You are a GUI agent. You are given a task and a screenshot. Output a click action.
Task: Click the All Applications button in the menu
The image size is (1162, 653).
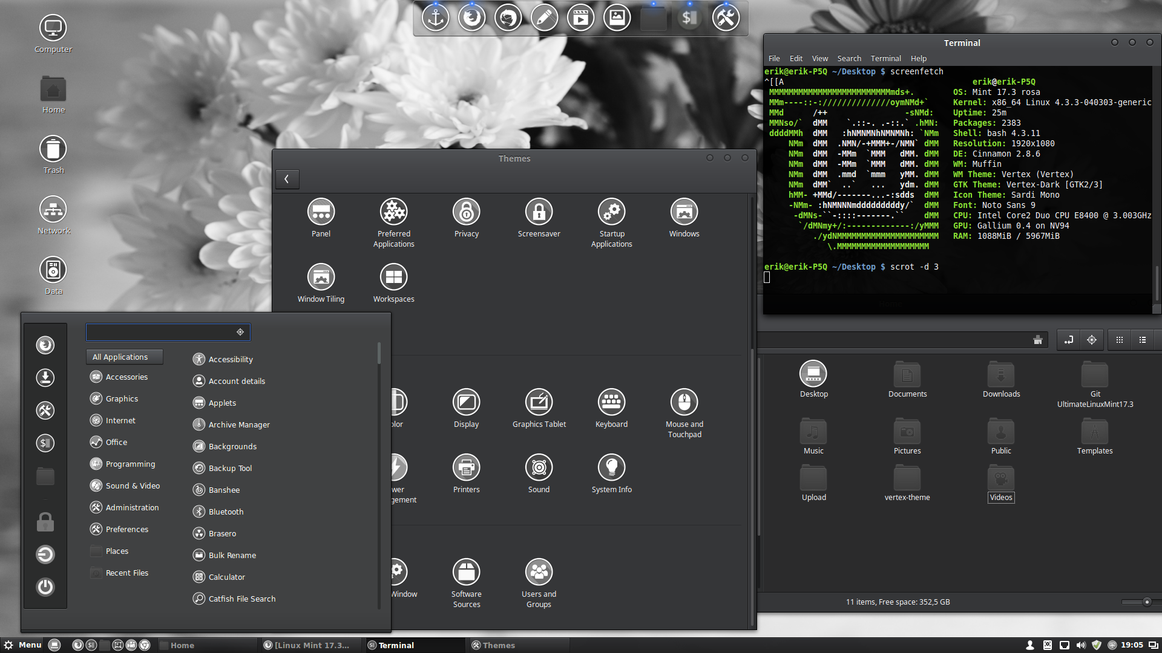click(125, 357)
